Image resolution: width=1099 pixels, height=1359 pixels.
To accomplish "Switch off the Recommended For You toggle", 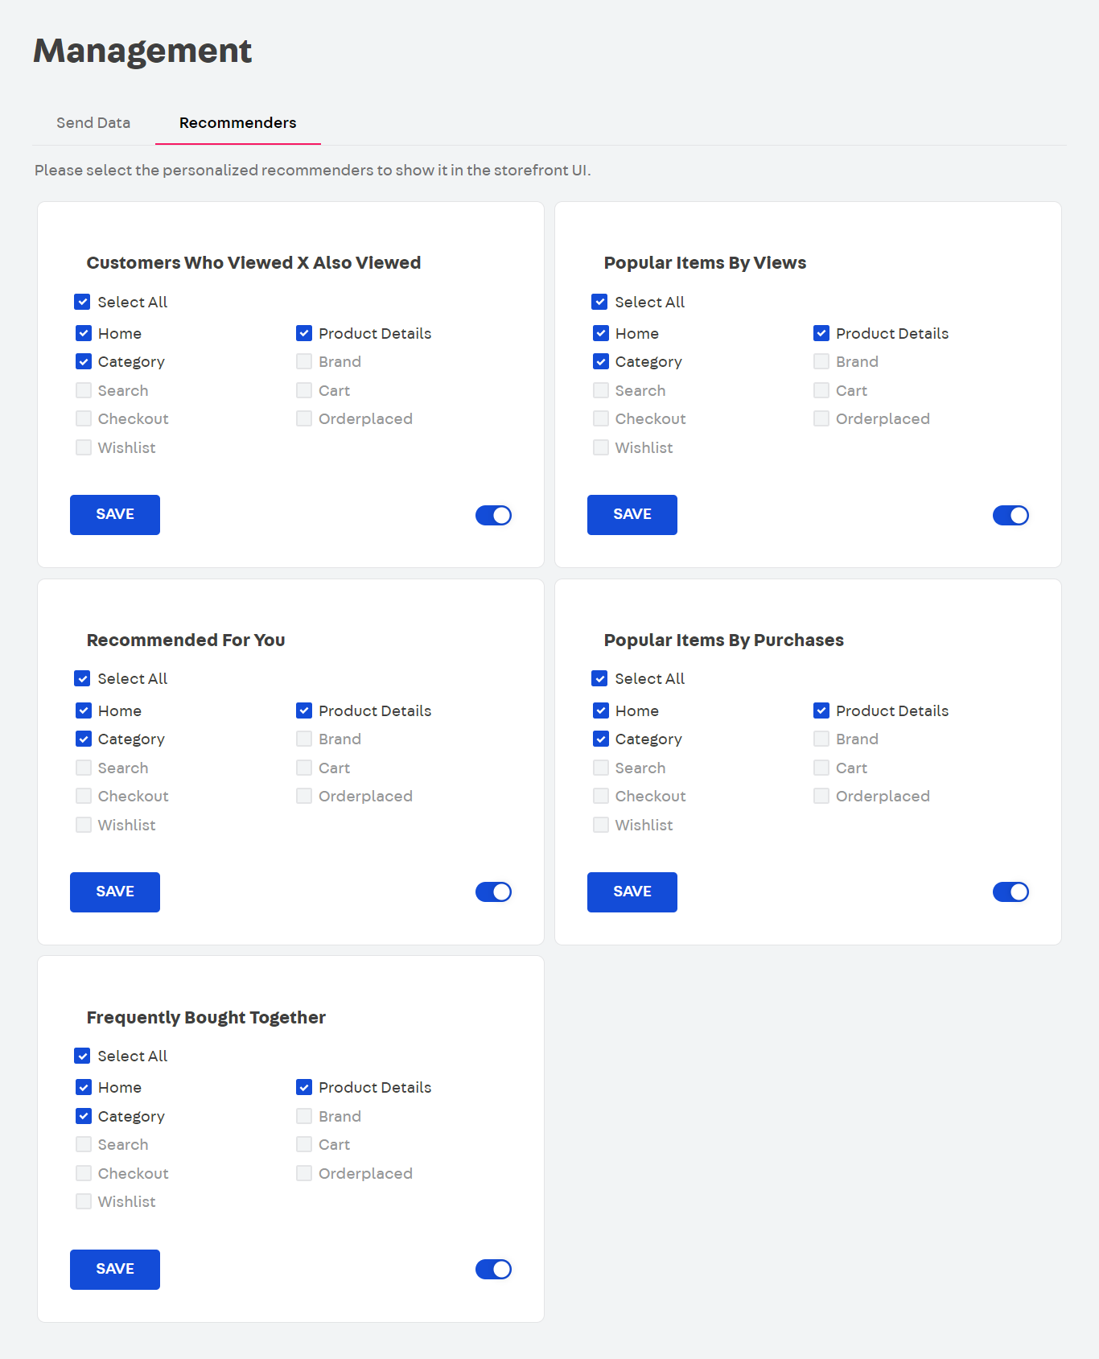I will point(493,892).
